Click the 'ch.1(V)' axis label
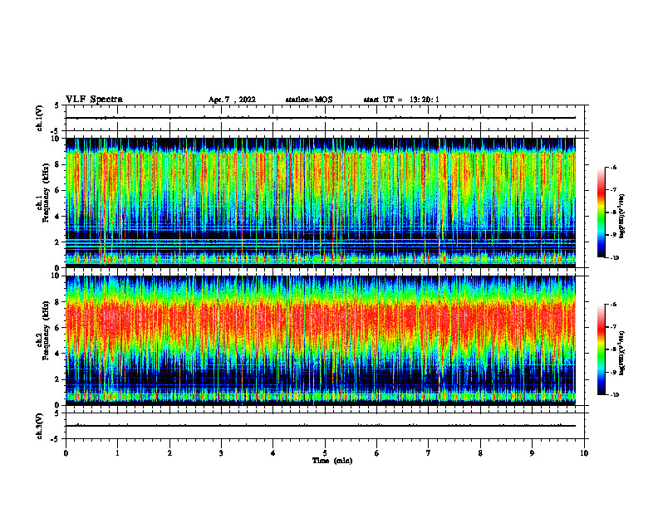The height and width of the screenshot is (508, 658). click(x=40, y=118)
